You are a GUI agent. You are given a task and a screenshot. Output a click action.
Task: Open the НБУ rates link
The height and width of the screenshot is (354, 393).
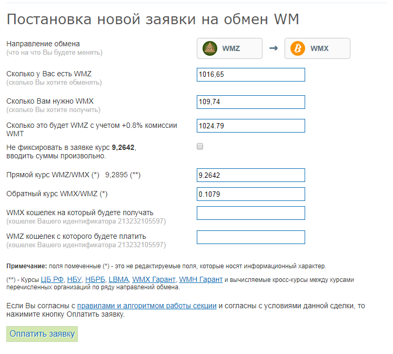tap(74, 279)
